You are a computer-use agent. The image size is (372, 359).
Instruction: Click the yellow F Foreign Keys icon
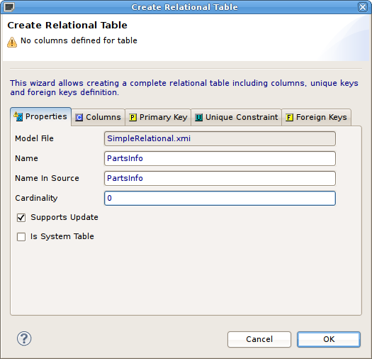coord(289,117)
